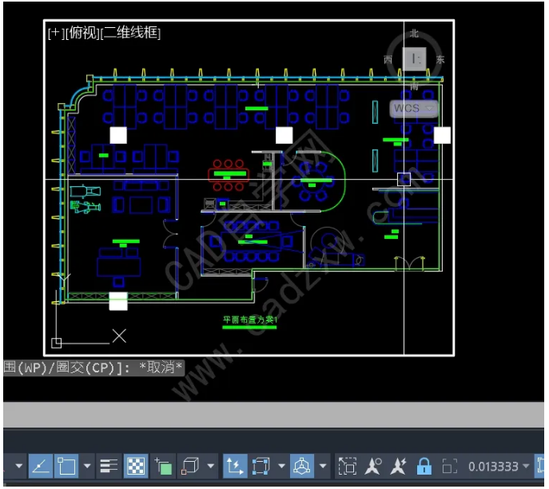549x489 pixels.
Task: Toggle lineweight display icon
Action: (109, 468)
